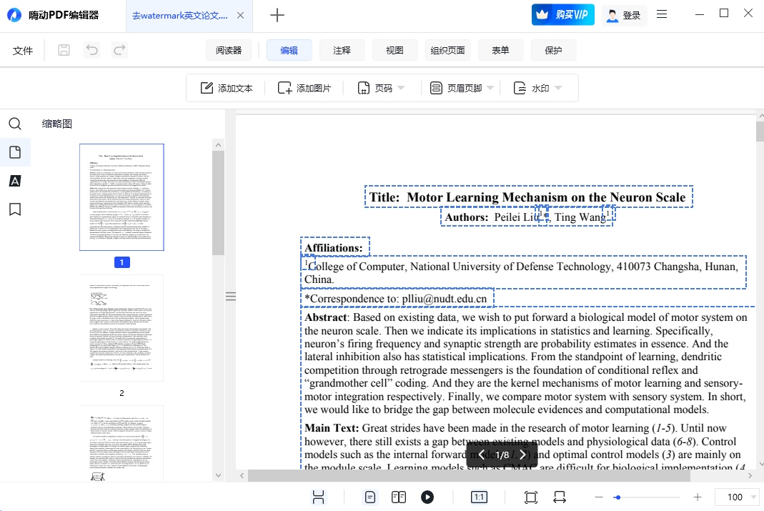The width and height of the screenshot is (764, 511).
Task: Set zoom to actual size with 1:1 icon
Action: tap(479, 496)
